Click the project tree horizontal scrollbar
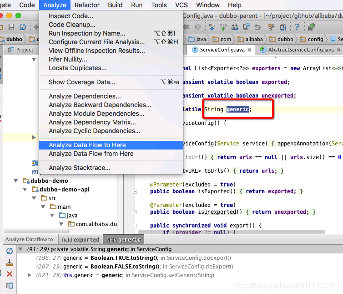This screenshot has height=294, width=343. pyautogui.click(x=36, y=231)
